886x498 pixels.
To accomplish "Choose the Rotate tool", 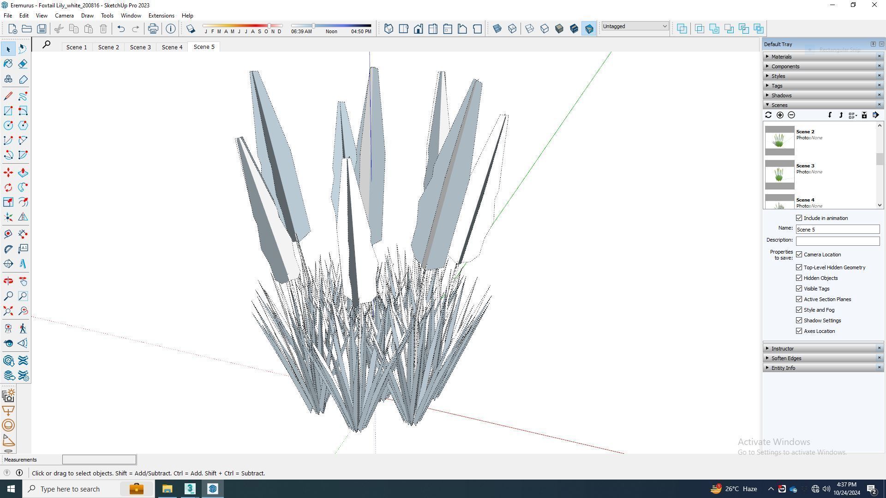I will click(8, 187).
